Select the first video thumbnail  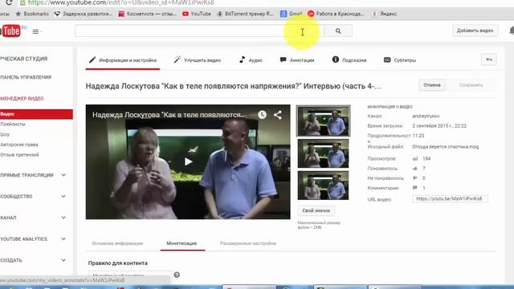point(323,121)
